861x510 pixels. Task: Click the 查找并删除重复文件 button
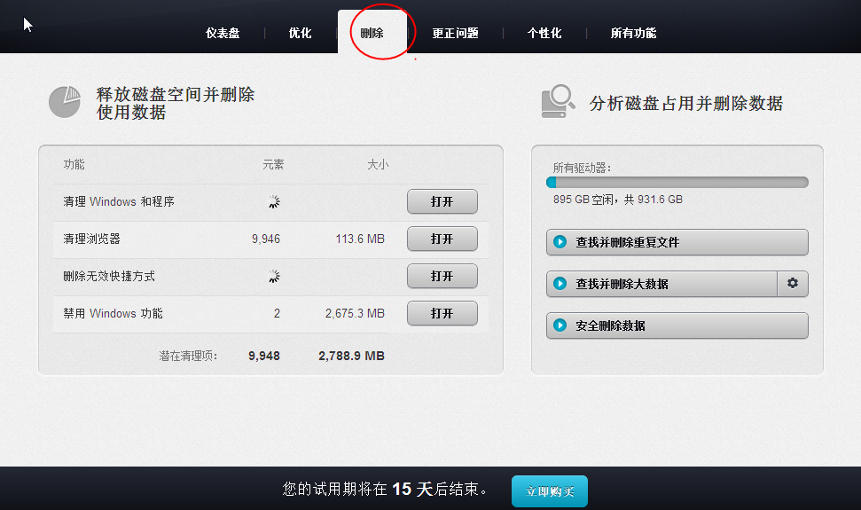coord(677,242)
